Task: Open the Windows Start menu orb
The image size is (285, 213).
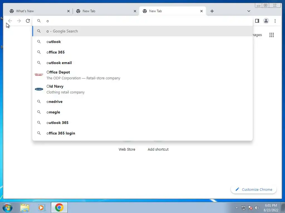Action: point(8,207)
